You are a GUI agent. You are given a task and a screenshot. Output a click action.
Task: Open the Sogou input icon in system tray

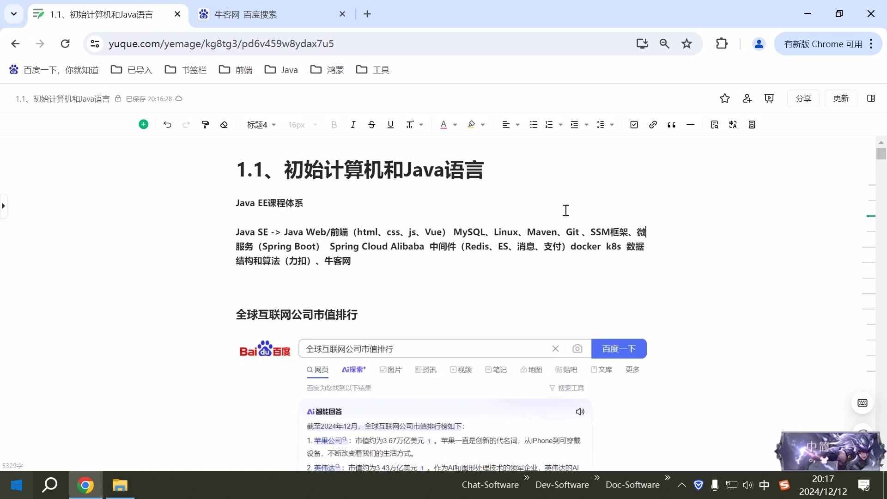(784, 485)
